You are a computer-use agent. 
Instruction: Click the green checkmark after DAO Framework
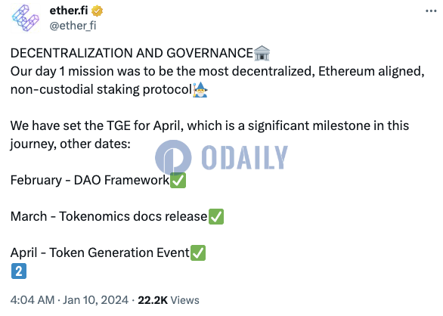[x=178, y=181]
